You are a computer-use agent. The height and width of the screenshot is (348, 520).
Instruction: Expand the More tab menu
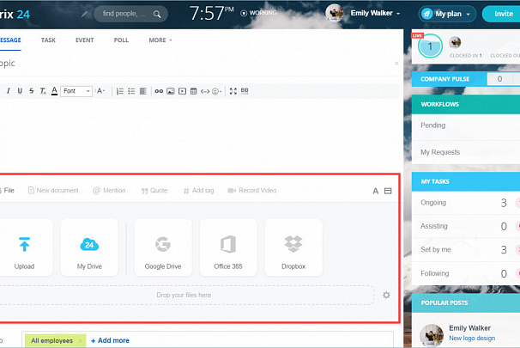click(x=160, y=40)
